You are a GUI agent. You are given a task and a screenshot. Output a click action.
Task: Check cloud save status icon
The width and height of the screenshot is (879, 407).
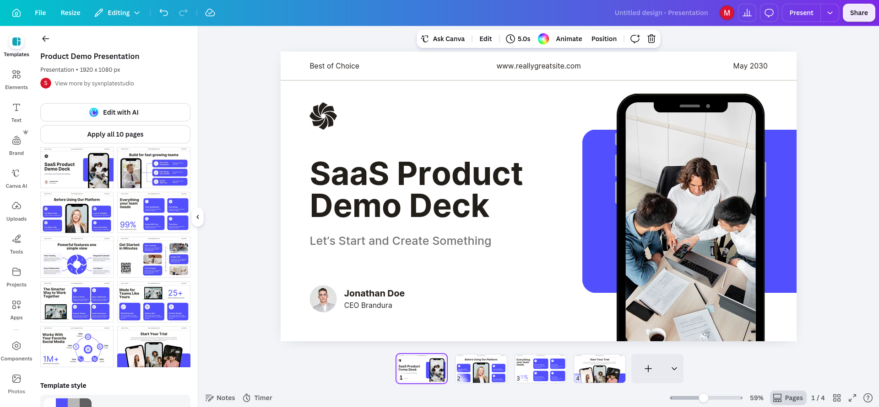point(210,13)
